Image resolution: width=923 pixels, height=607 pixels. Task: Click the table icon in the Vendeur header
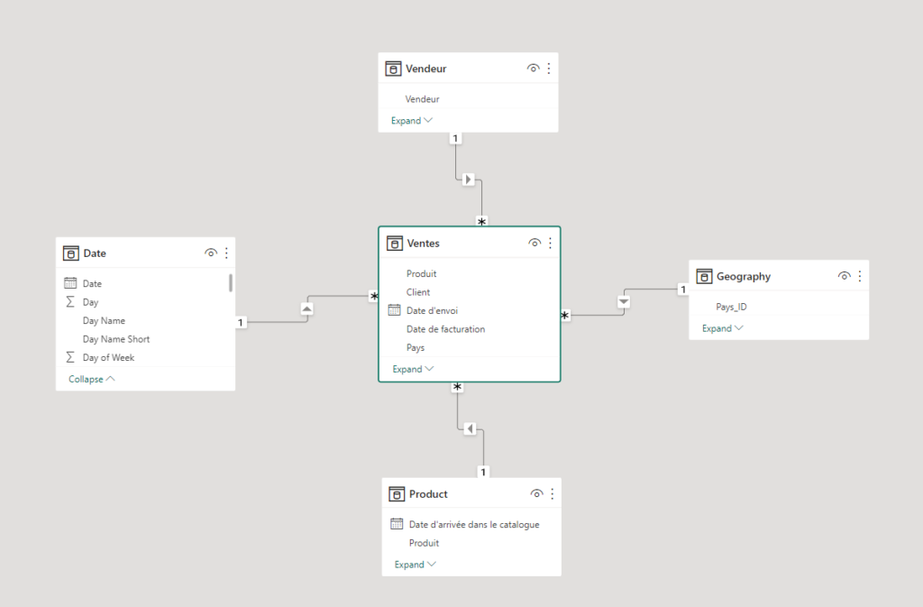pyautogui.click(x=393, y=68)
